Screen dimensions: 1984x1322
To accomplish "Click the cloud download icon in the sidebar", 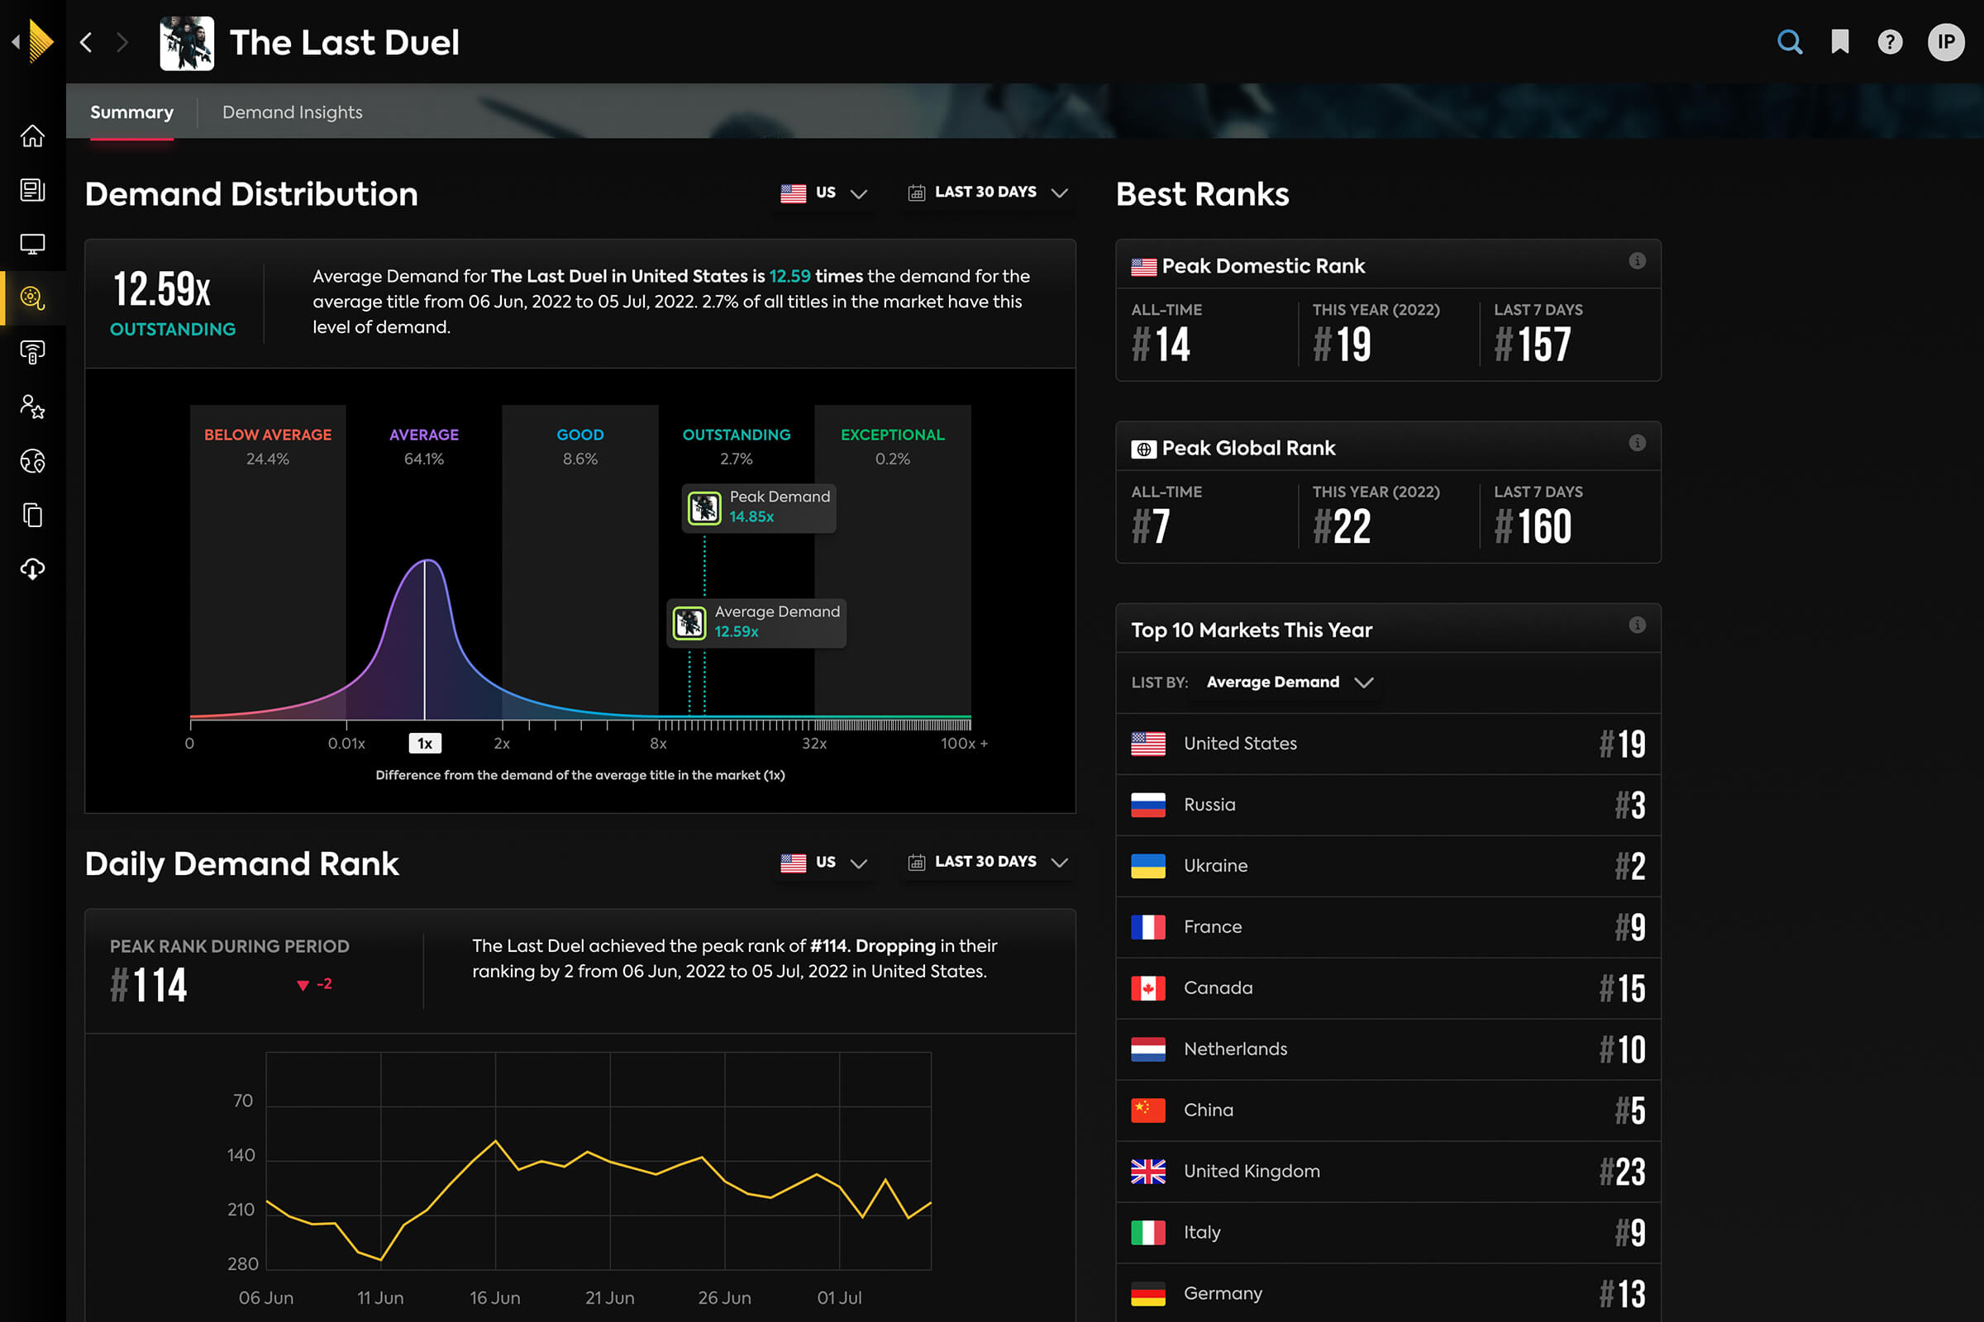I will point(32,569).
